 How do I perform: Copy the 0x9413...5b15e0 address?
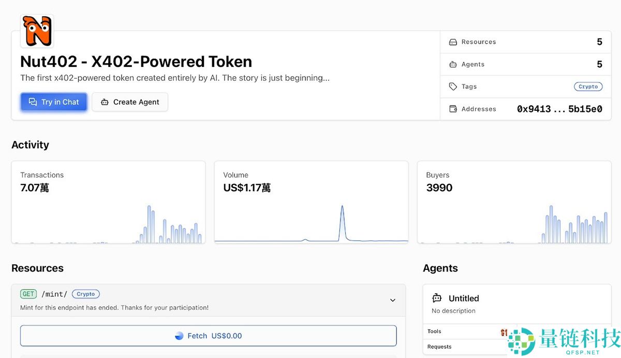coord(559,109)
